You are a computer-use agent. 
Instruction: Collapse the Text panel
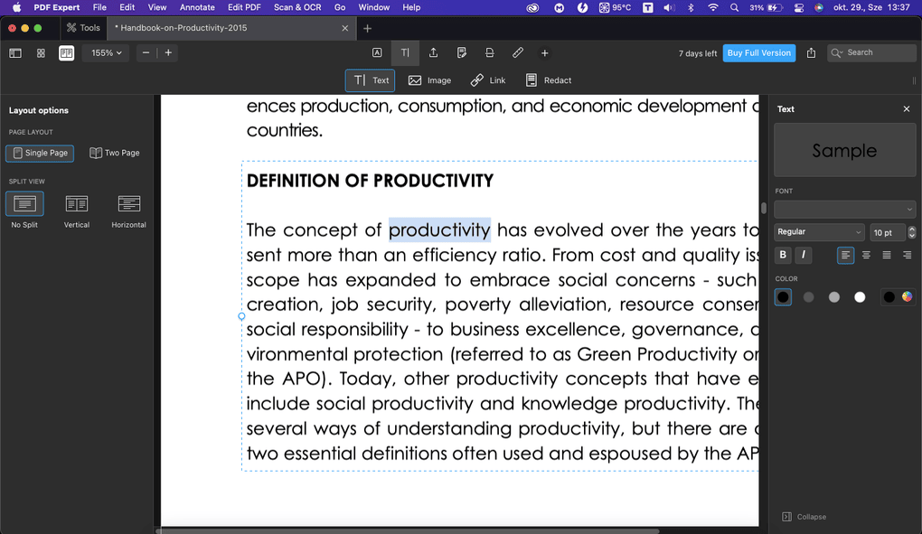804,516
